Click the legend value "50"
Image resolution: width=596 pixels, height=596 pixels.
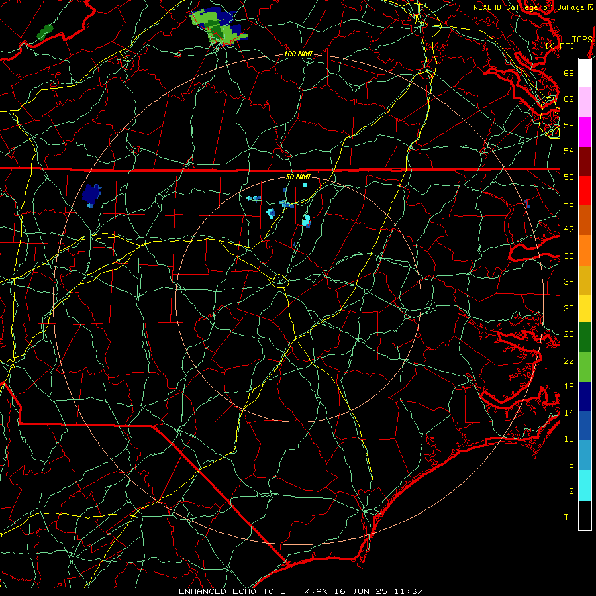569,177
